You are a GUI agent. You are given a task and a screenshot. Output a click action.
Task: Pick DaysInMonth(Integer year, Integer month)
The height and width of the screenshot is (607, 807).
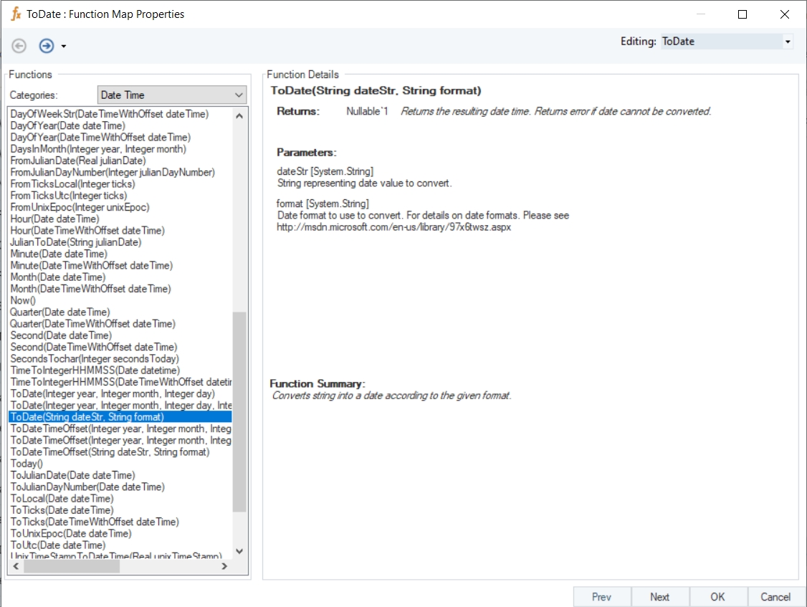tap(98, 149)
